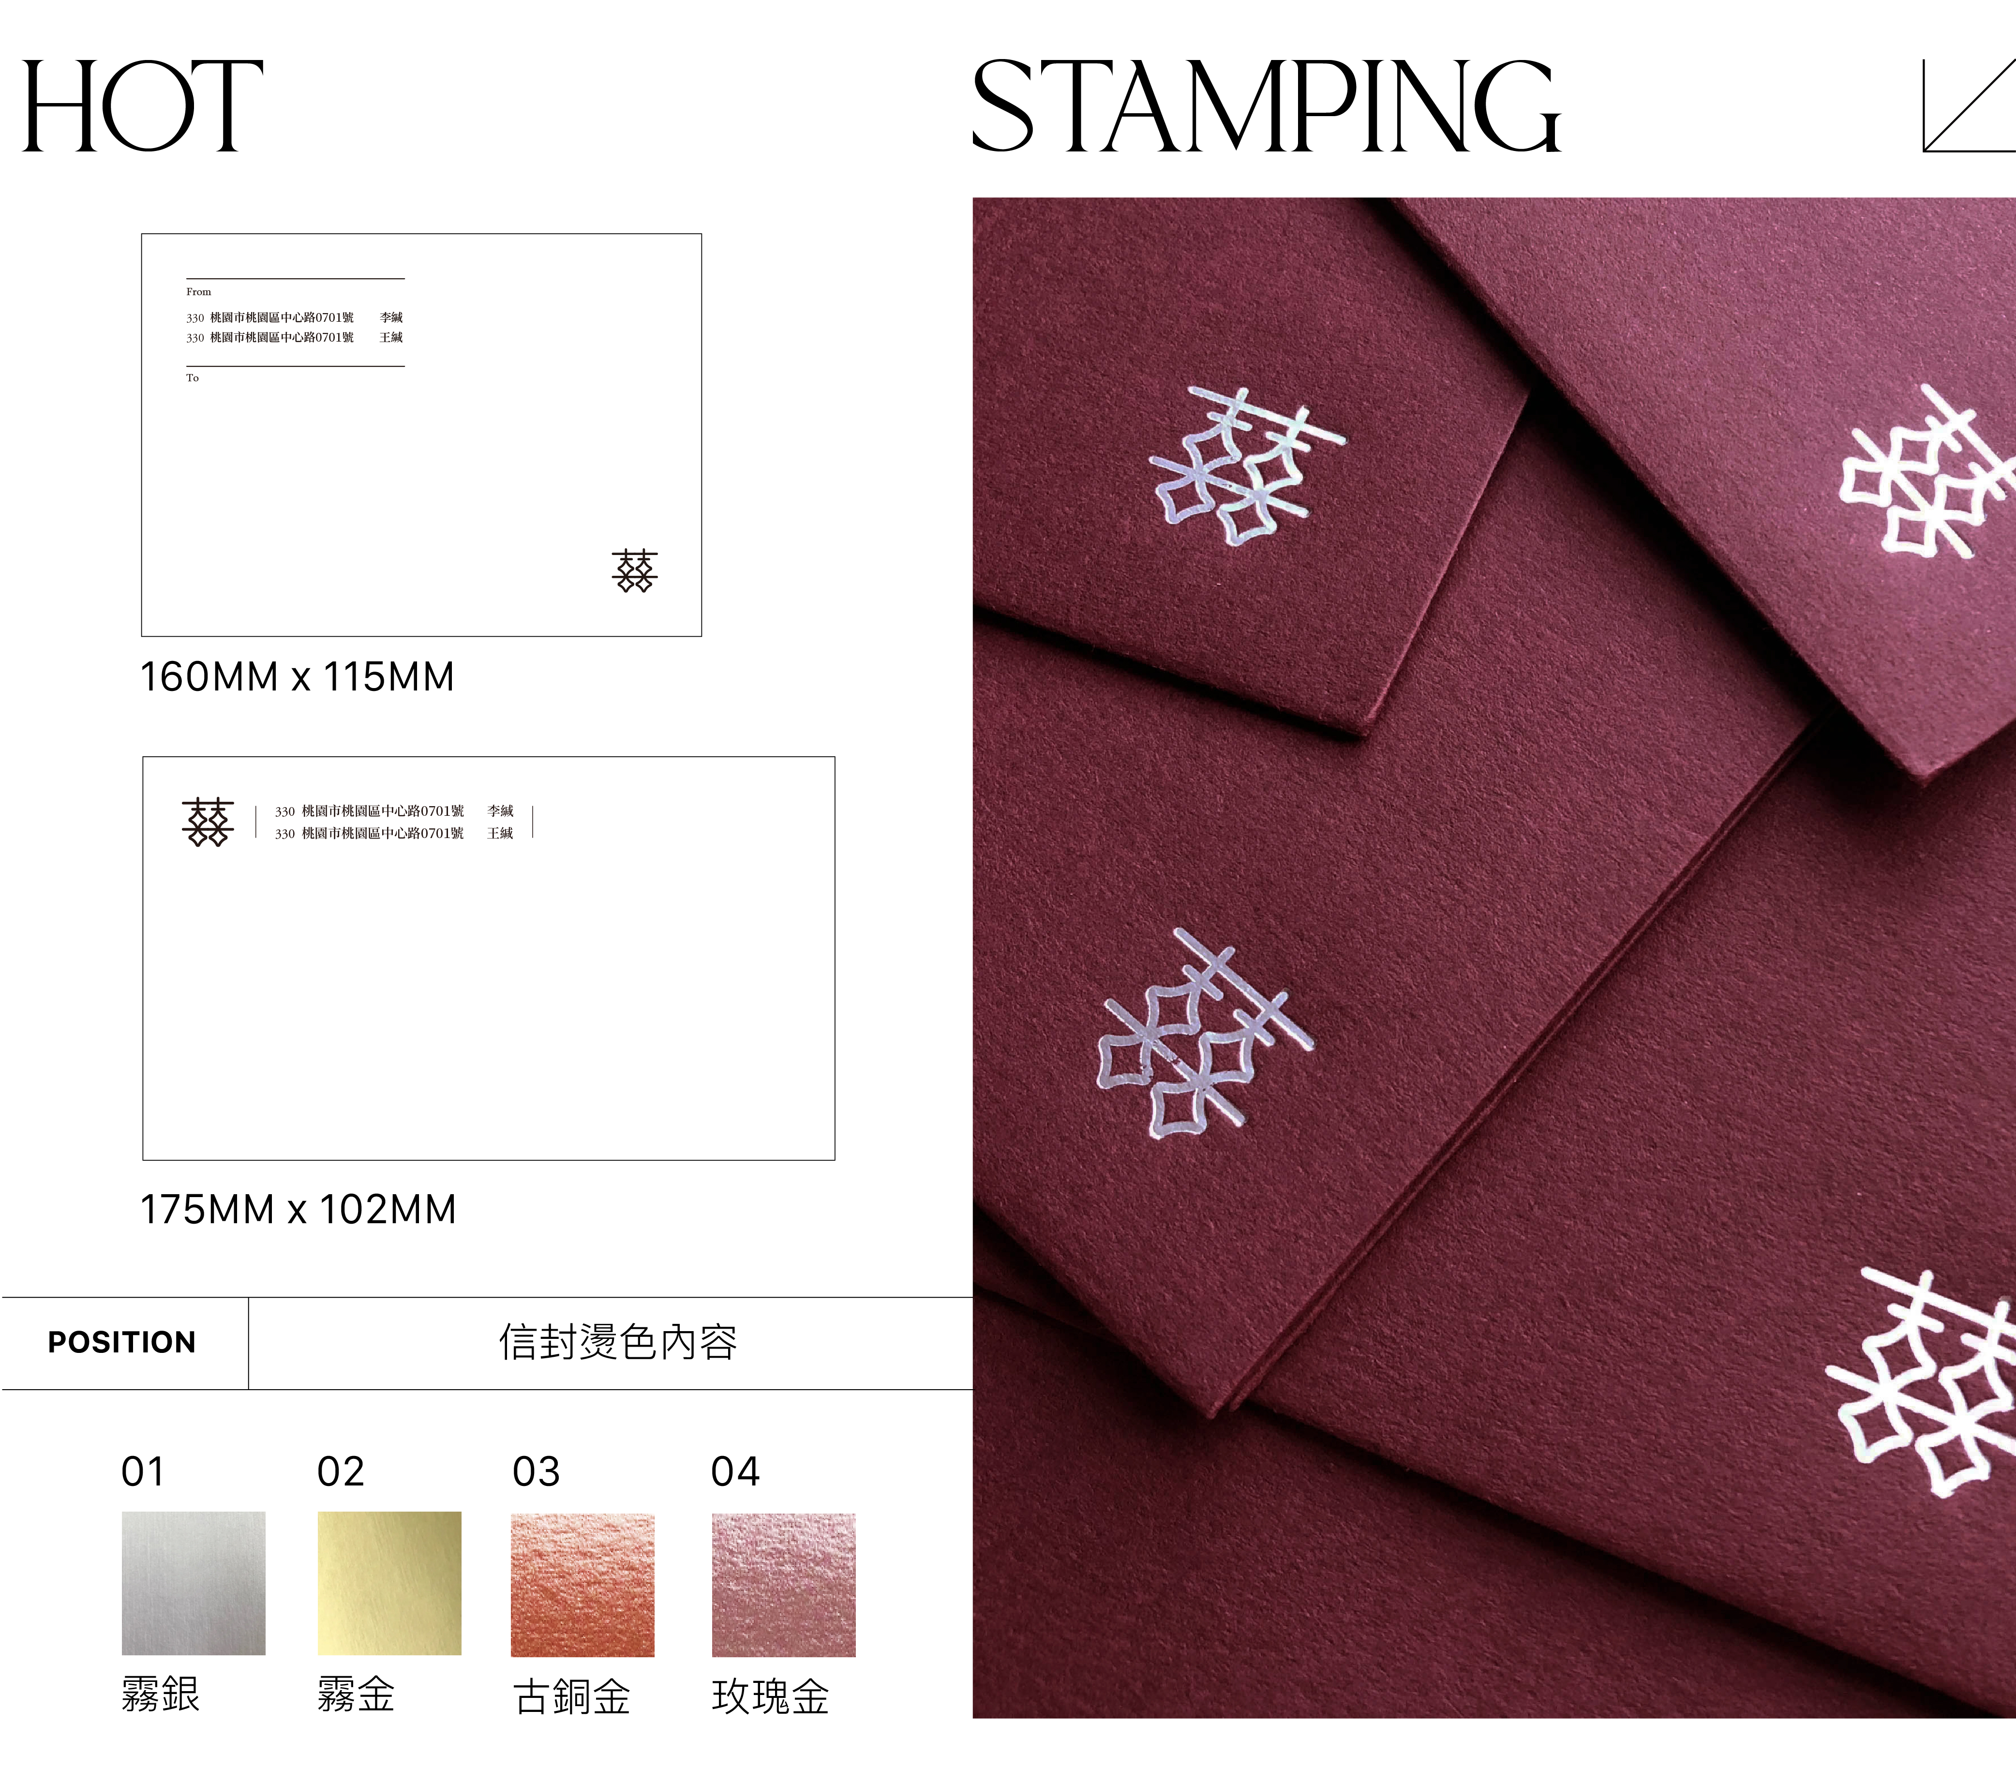The width and height of the screenshot is (2016, 1770).
Task: Click the foil logo on the upper-left maroon envelope
Action: click(x=1247, y=465)
